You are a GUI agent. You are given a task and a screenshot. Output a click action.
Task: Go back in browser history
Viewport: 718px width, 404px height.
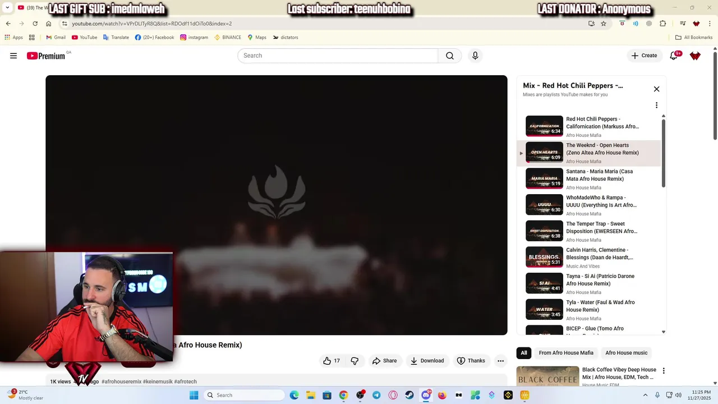click(x=8, y=24)
